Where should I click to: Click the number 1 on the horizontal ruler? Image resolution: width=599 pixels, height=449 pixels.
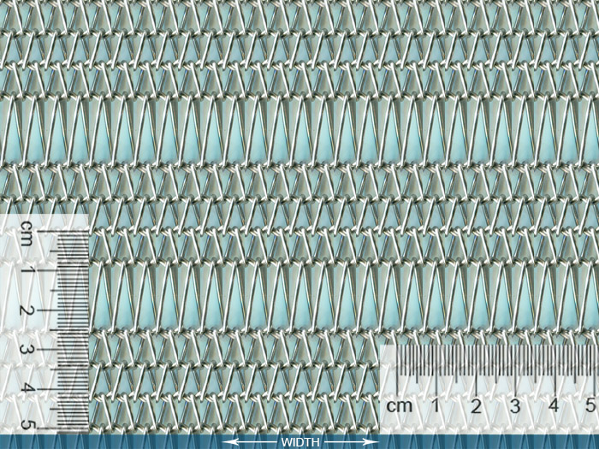[436, 405]
